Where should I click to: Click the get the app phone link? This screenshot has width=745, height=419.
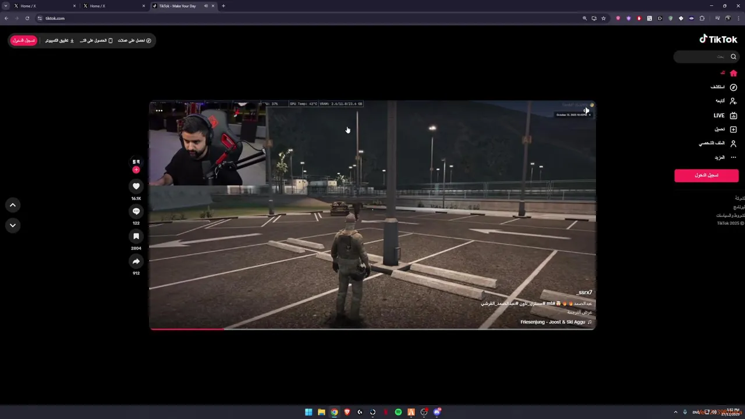pos(97,40)
